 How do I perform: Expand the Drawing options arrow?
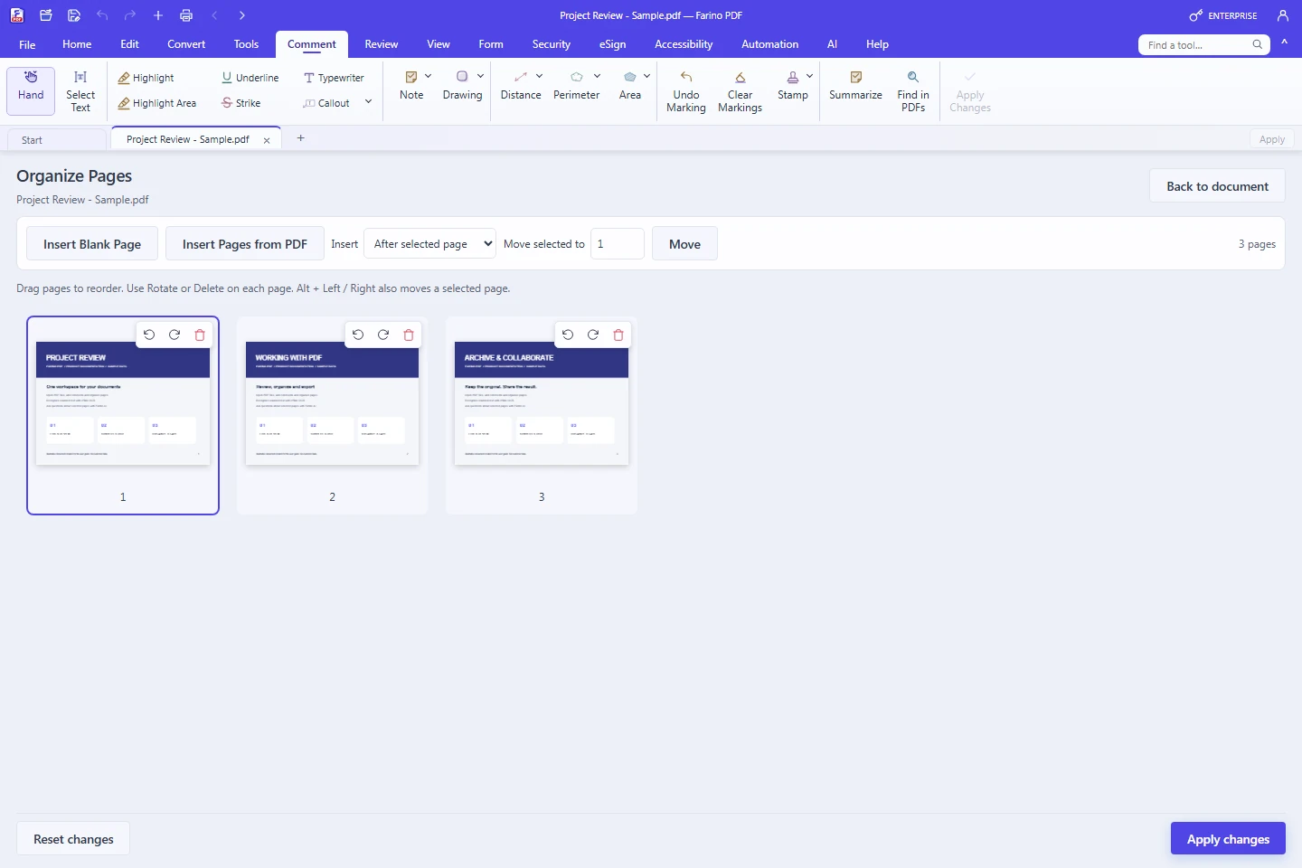480,76
